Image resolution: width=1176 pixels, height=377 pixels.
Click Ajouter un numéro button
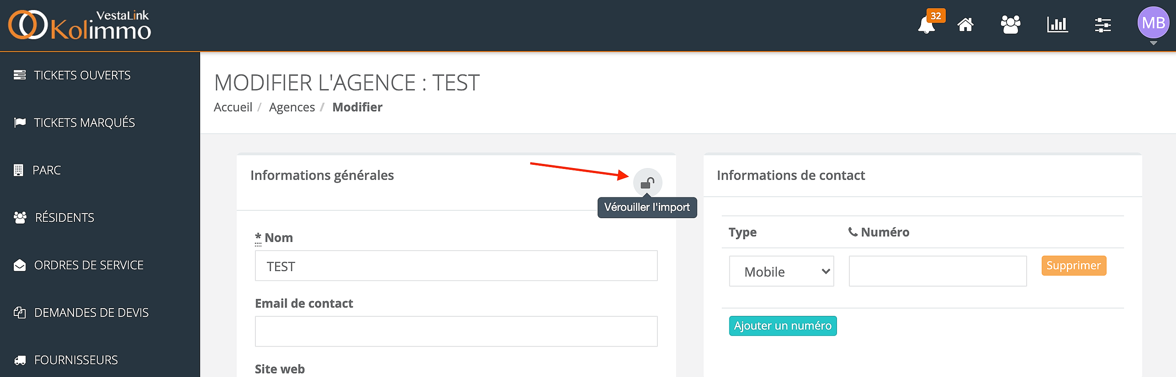point(783,326)
